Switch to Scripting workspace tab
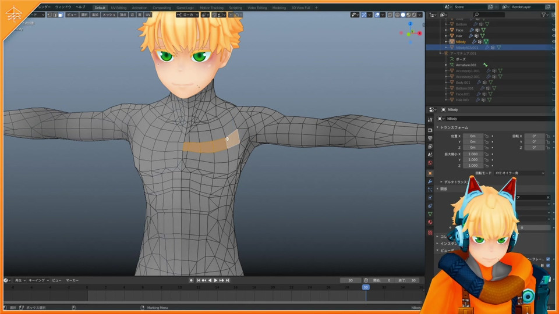This screenshot has height=314, width=559. pyautogui.click(x=235, y=8)
